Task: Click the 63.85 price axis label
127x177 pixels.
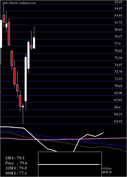Action: point(118,121)
